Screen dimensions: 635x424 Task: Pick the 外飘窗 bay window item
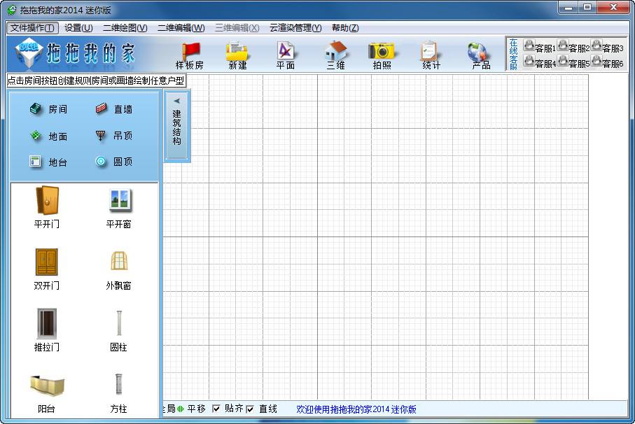(x=118, y=269)
